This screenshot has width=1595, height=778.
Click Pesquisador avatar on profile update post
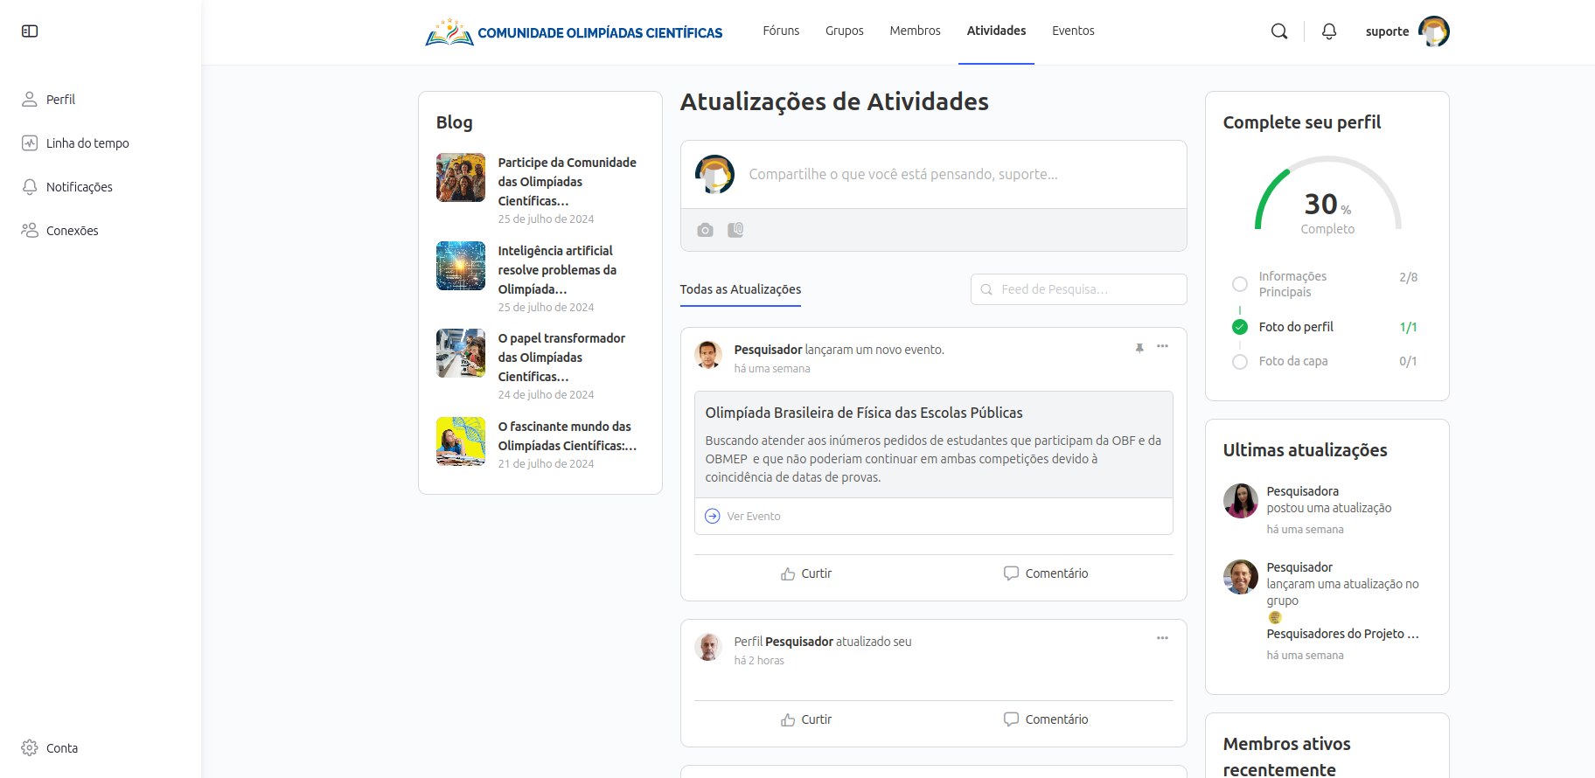tap(708, 647)
